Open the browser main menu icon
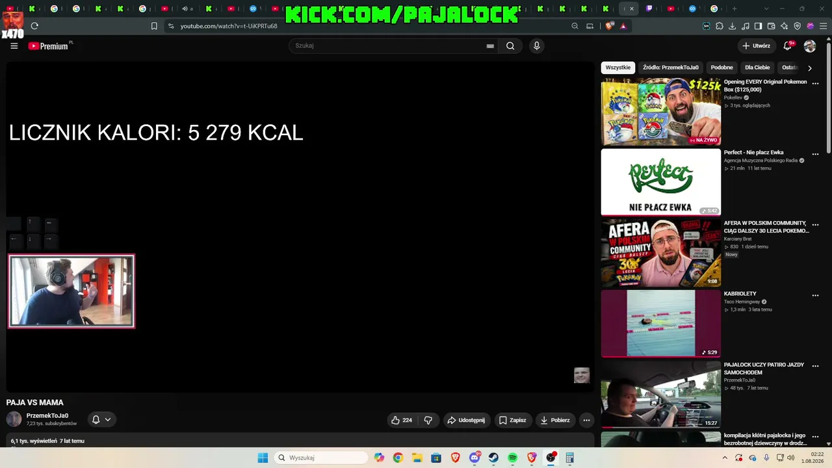 pos(824,26)
